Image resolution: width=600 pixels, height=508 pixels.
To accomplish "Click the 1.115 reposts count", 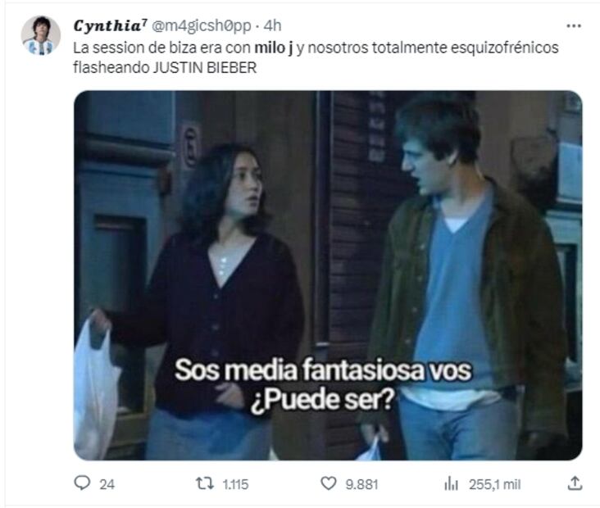I will [x=235, y=484].
